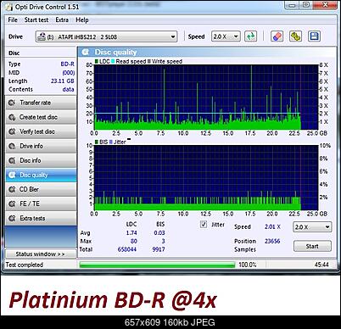
Task: Click the yellow copy icon
Action: point(295,36)
